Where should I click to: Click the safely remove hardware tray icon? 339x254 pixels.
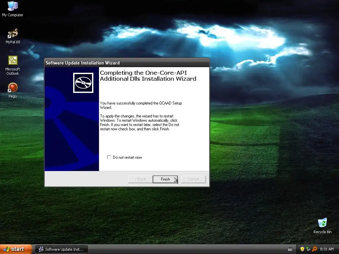308,249
